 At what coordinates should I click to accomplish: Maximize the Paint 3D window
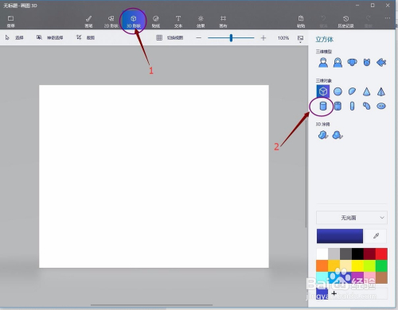(373, 6)
